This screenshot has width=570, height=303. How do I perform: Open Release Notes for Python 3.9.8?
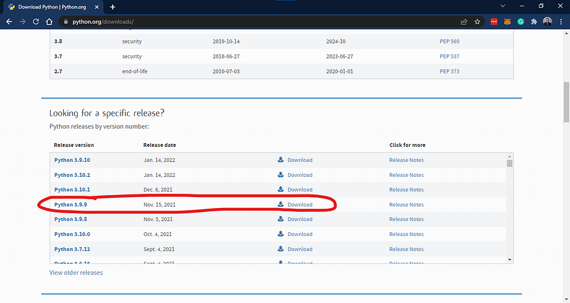click(x=406, y=219)
